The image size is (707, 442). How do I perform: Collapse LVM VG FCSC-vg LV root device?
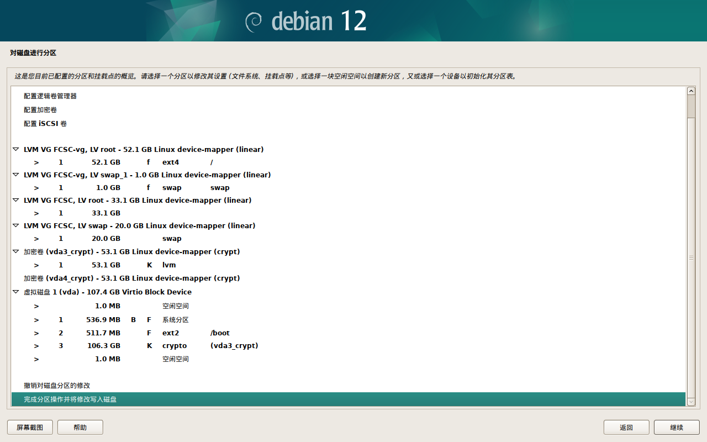(x=15, y=150)
